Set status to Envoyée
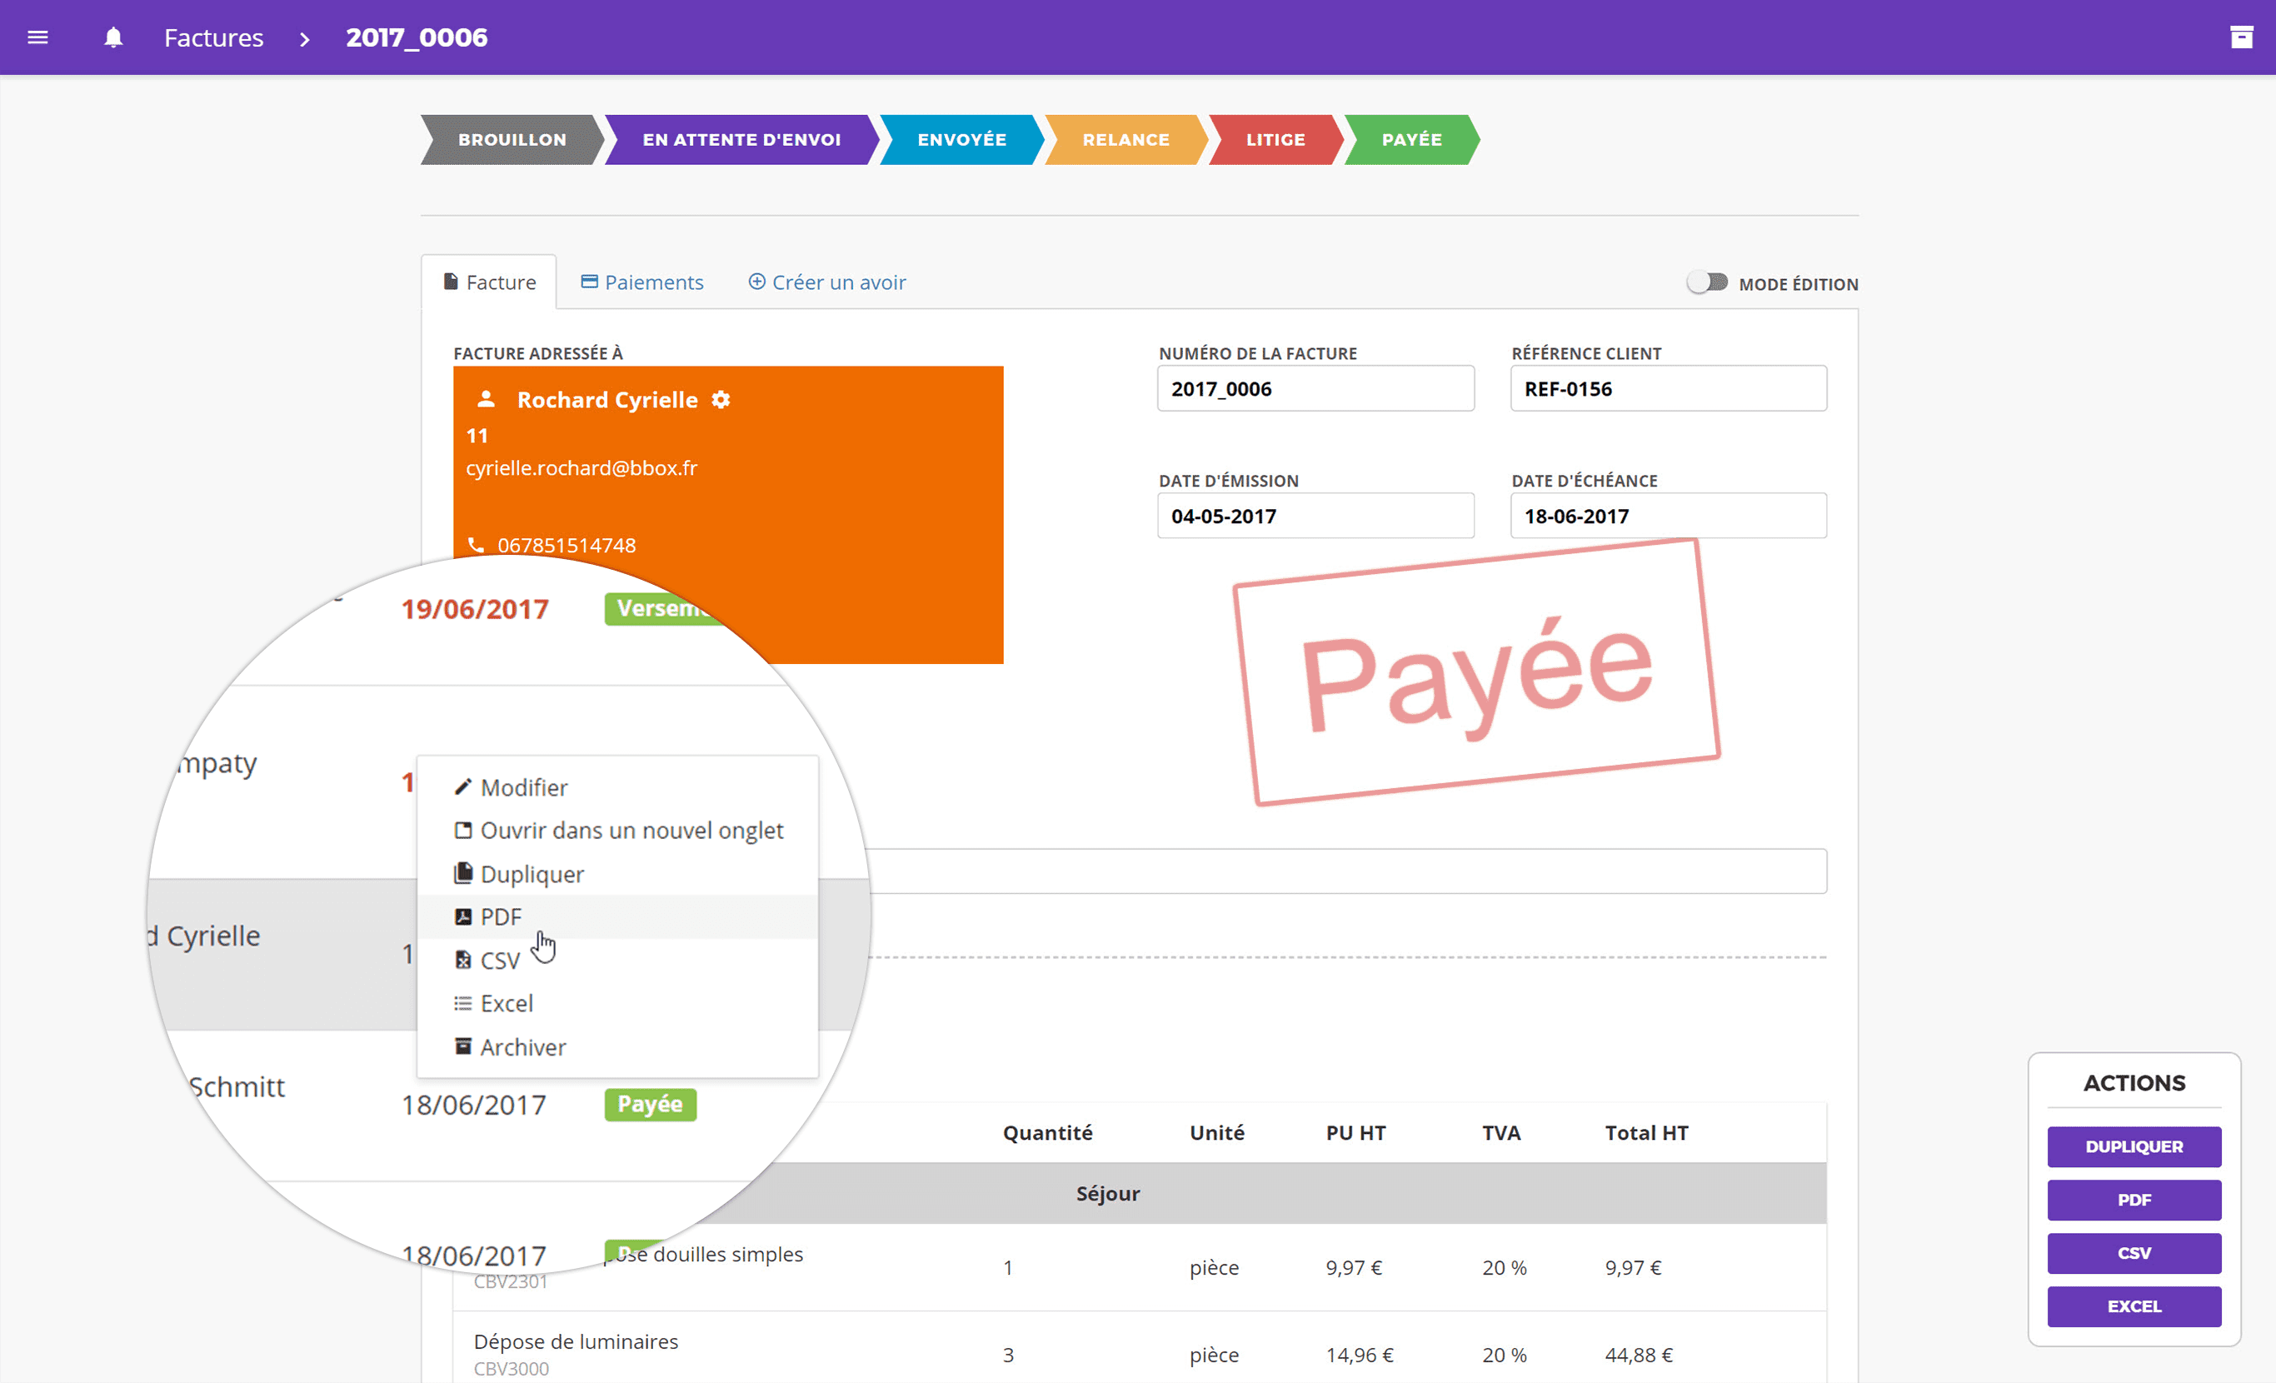The height and width of the screenshot is (1383, 2276). pos(961,139)
